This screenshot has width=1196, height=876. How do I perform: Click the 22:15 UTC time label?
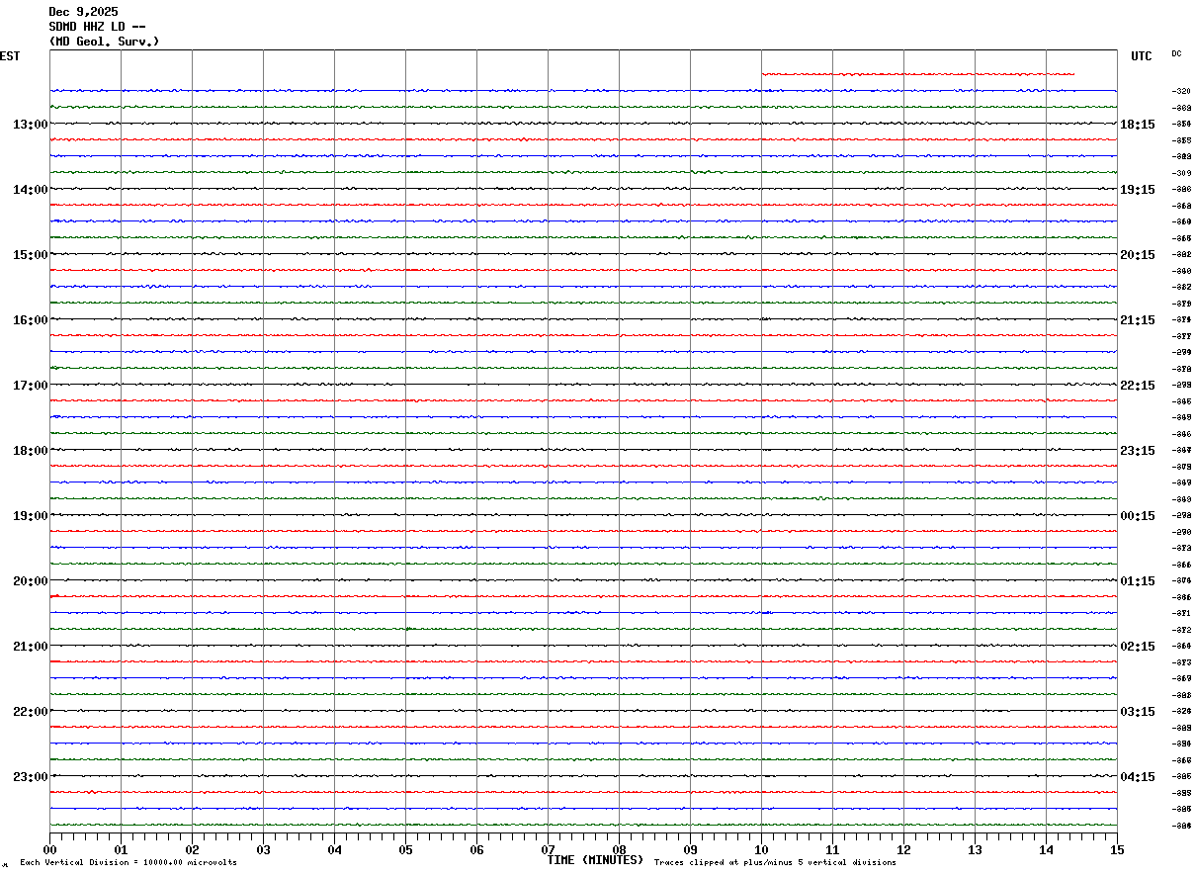[x=1137, y=386]
